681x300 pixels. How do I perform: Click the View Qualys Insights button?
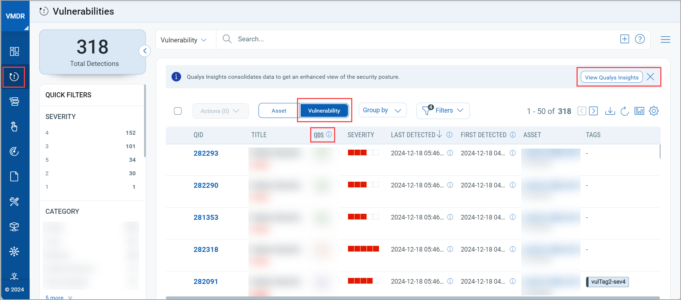click(x=611, y=77)
